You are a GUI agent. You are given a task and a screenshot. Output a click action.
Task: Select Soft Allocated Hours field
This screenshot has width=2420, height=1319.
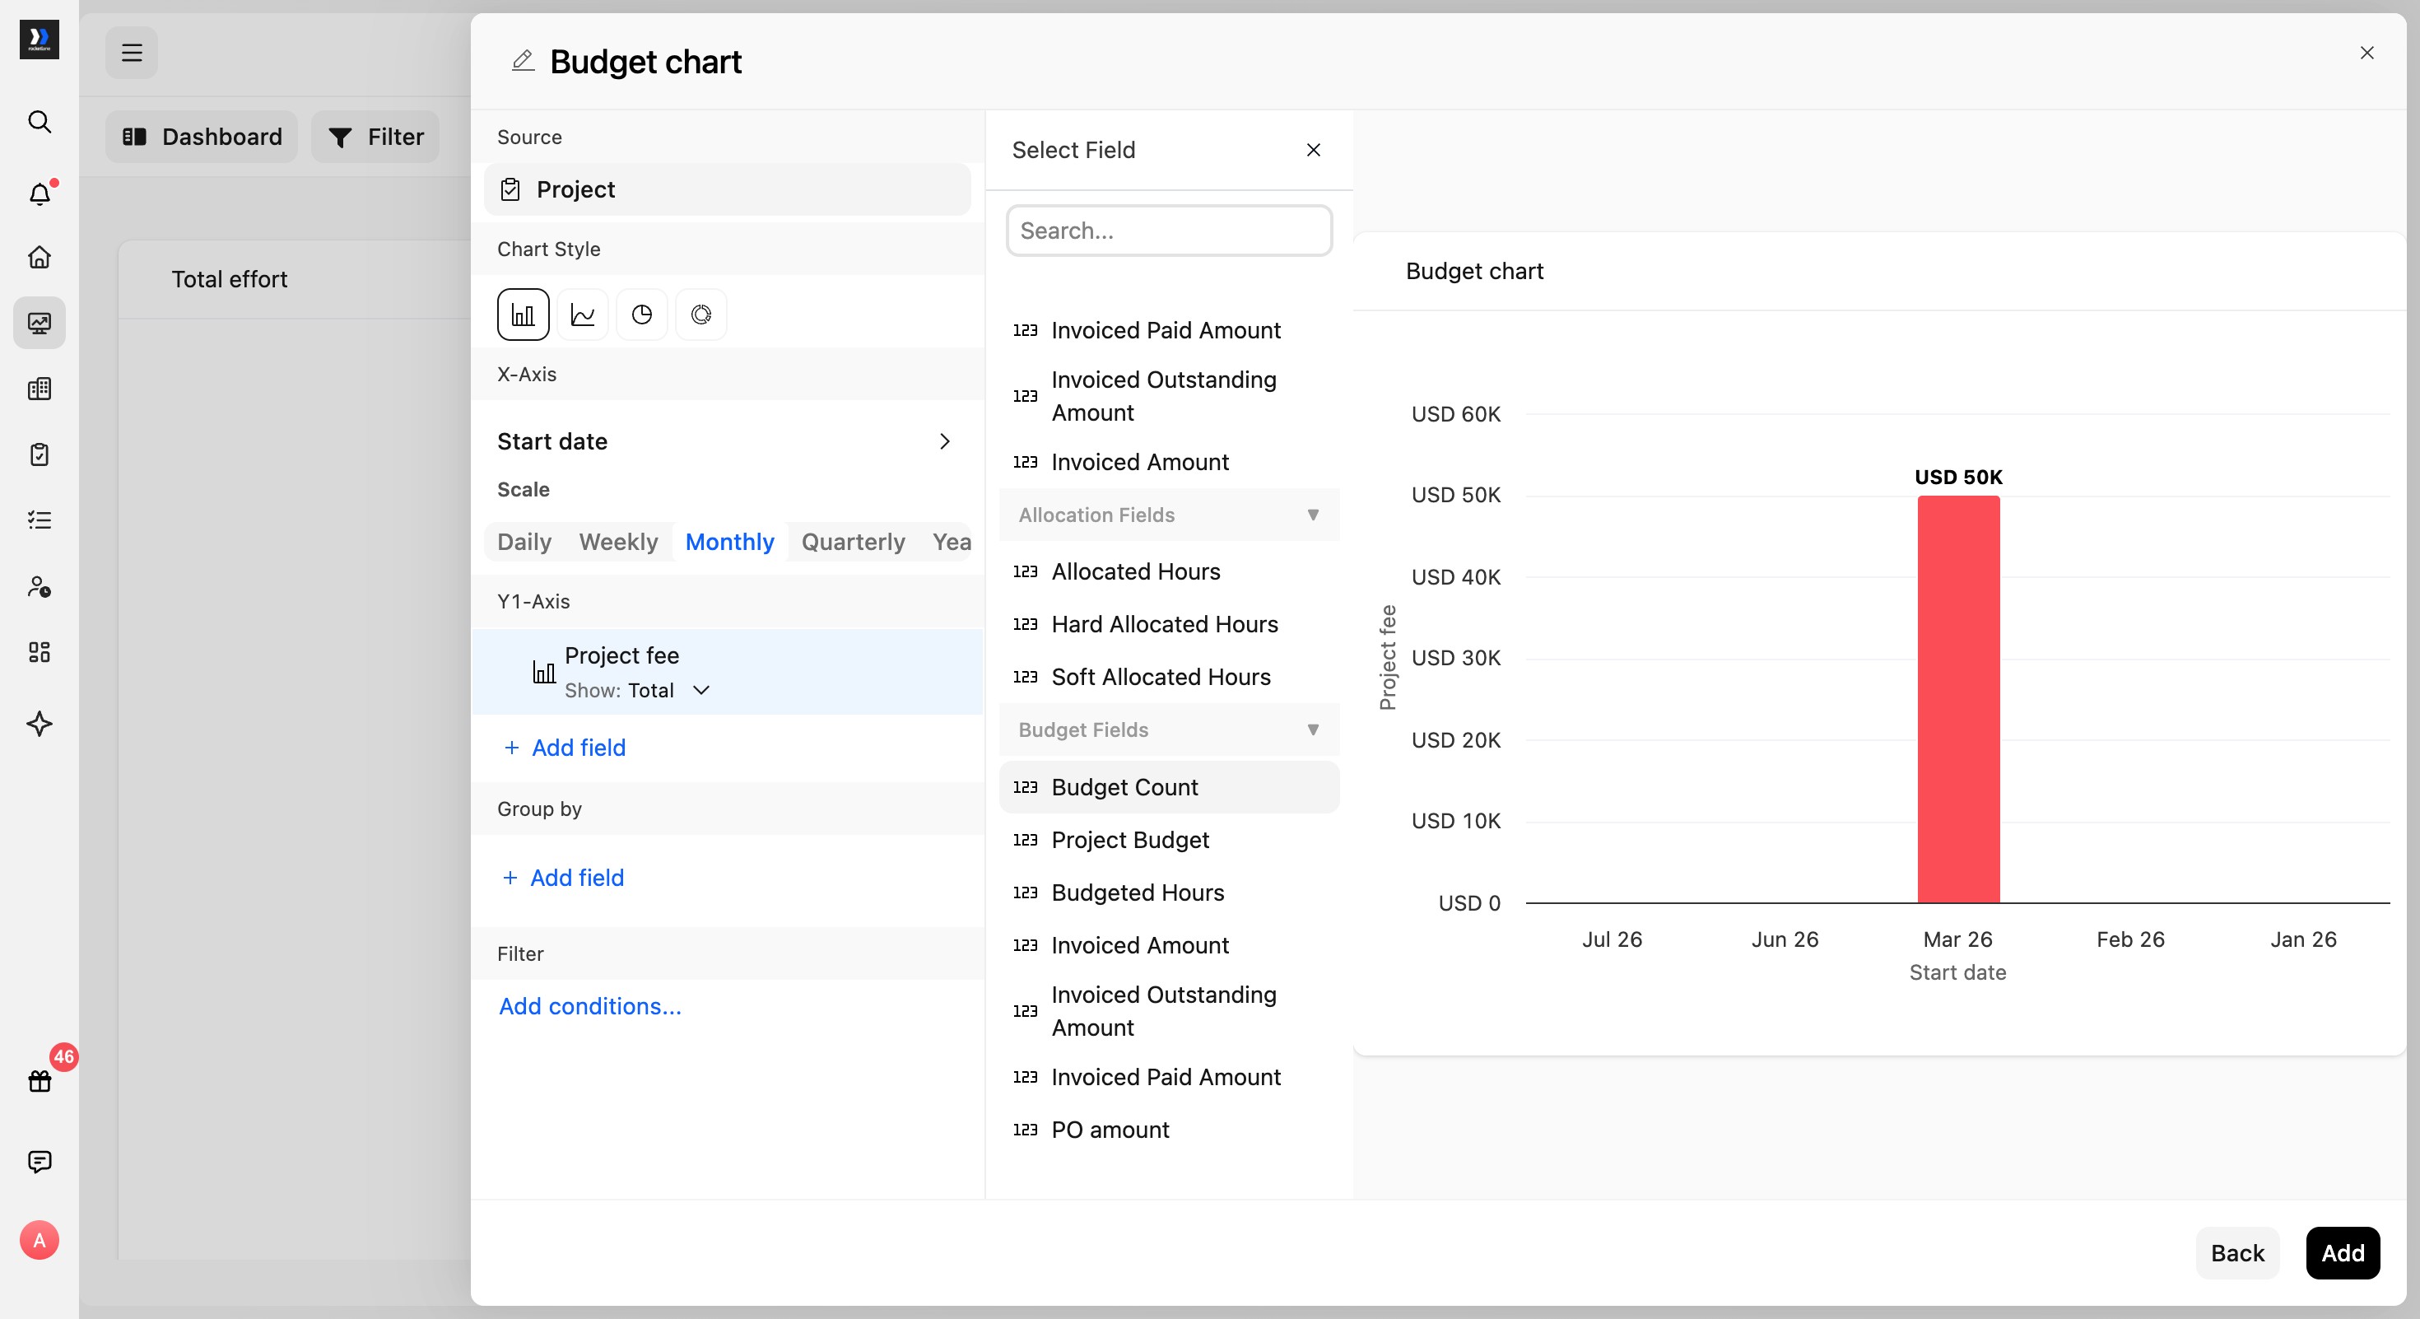click(1169, 678)
